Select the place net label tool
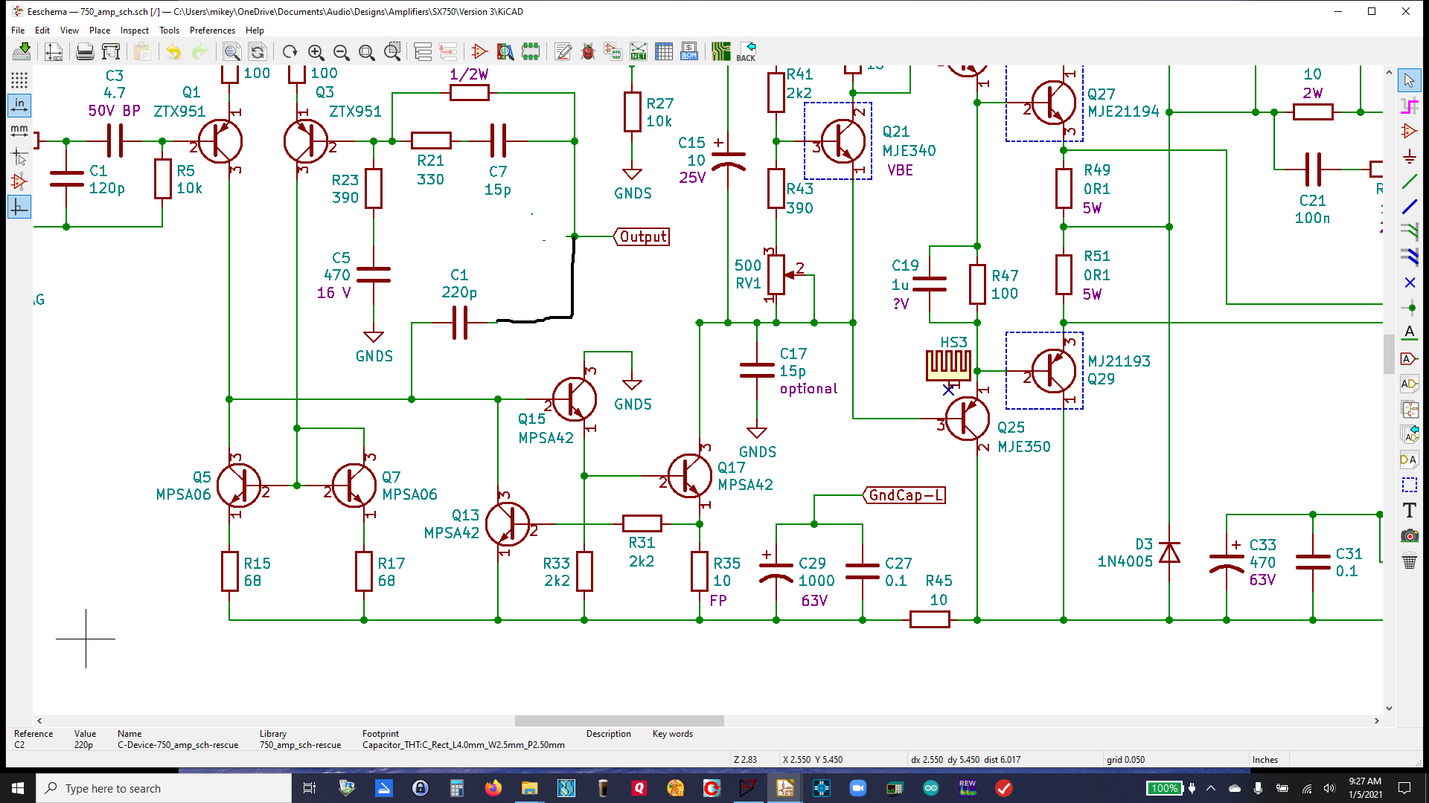The width and height of the screenshot is (1429, 803). pyautogui.click(x=1409, y=332)
